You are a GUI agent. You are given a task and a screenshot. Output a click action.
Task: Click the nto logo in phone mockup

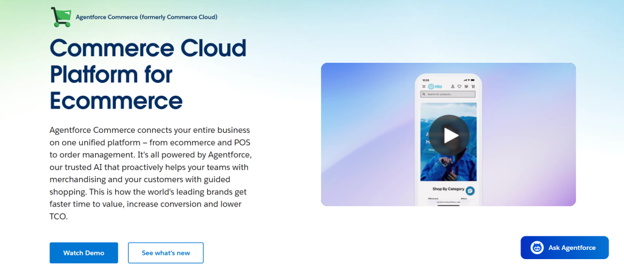[435, 87]
